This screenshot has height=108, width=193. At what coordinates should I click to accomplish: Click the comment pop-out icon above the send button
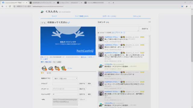(x=150, y=22)
